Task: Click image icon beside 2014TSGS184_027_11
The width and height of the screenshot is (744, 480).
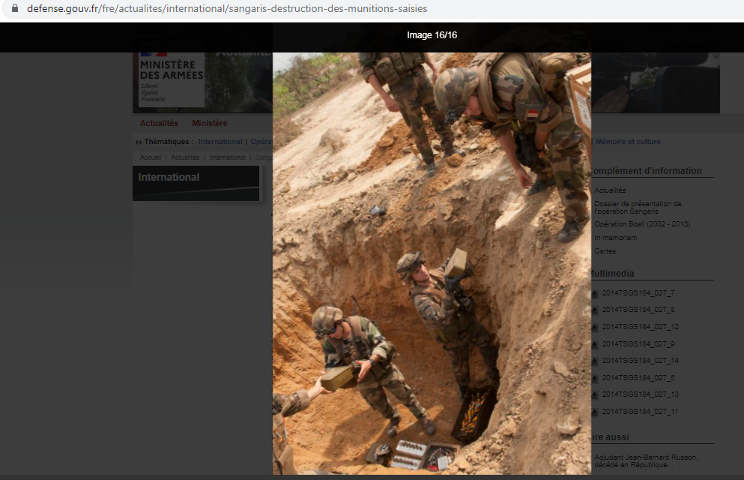Action: (x=595, y=412)
